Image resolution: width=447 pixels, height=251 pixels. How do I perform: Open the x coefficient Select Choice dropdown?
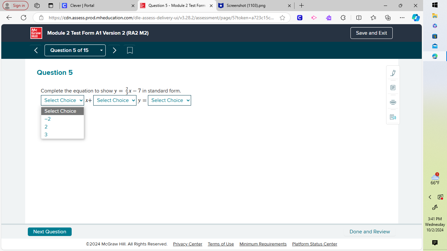pyautogui.click(x=63, y=100)
